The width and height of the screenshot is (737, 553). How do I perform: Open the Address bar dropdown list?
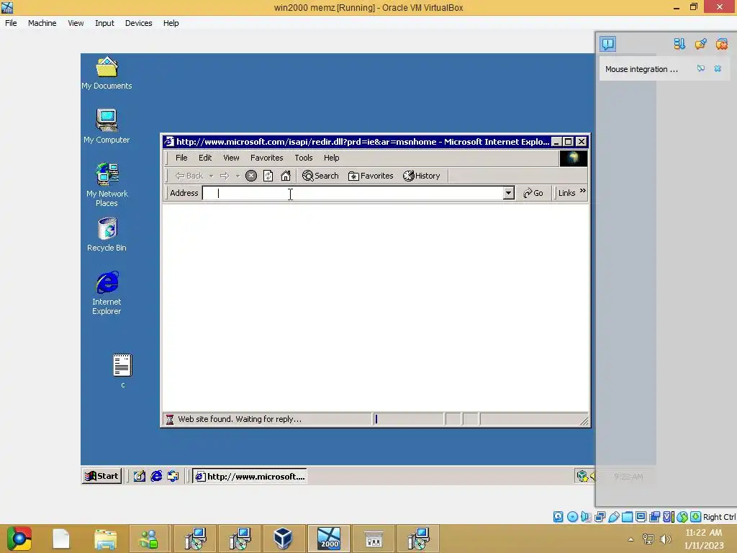pos(508,193)
